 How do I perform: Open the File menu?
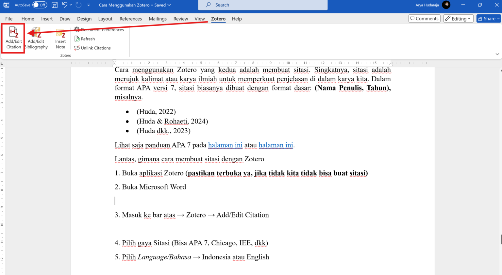(9, 19)
